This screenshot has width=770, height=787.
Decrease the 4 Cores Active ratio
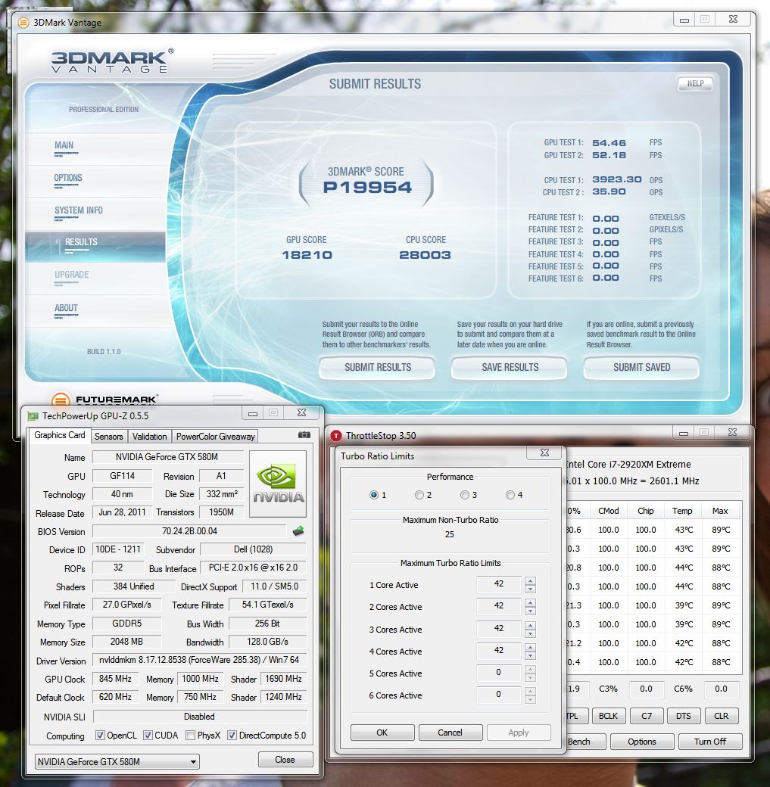coord(530,655)
